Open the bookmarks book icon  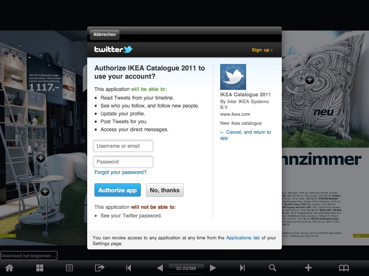[x=344, y=268]
